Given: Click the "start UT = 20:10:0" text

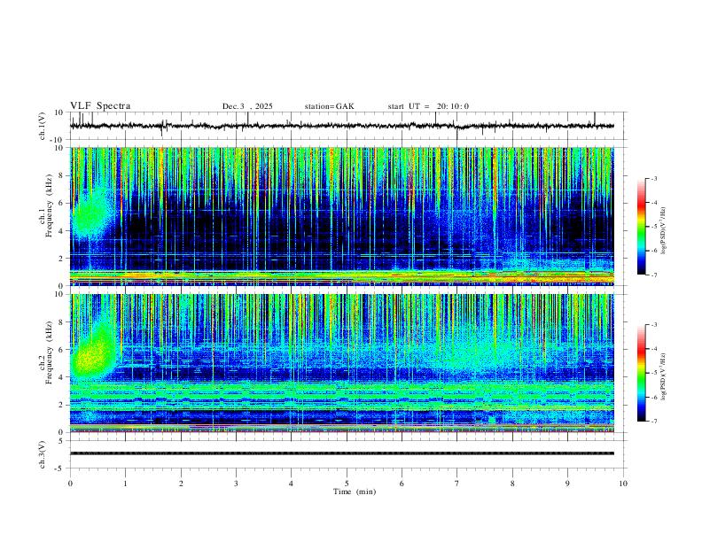Looking at the screenshot, I should pyautogui.click(x=428, y=106).
